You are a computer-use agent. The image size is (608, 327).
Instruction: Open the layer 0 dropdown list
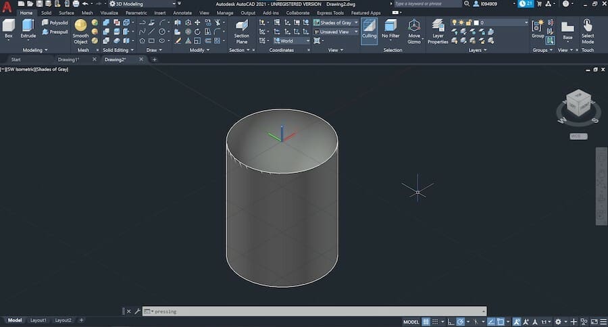[x=526, y=23]
